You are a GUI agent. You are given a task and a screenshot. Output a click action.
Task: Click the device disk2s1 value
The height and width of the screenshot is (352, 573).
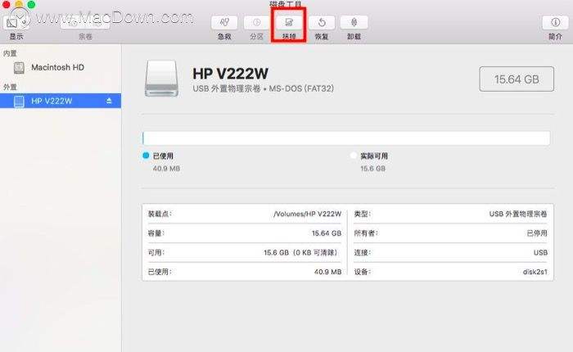click(535, 272)
